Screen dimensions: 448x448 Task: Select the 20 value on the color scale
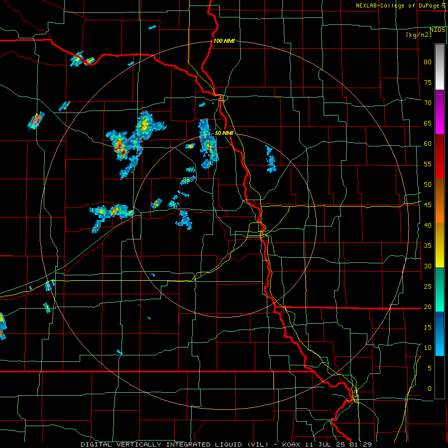(428, 307)
